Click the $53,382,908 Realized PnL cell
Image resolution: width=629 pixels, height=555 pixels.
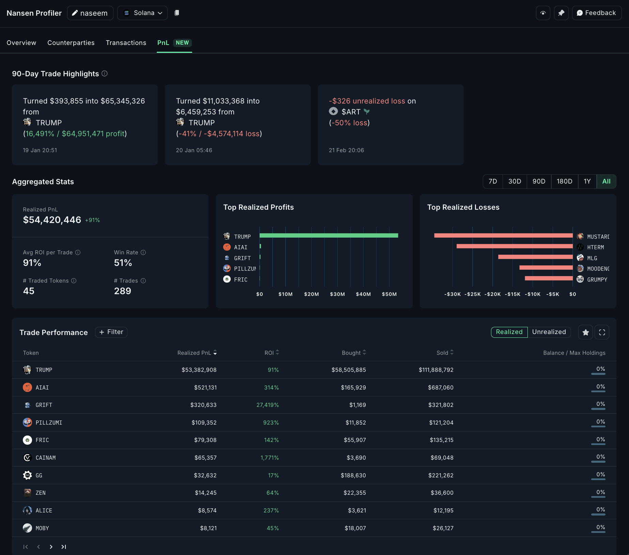coord(199,370)
